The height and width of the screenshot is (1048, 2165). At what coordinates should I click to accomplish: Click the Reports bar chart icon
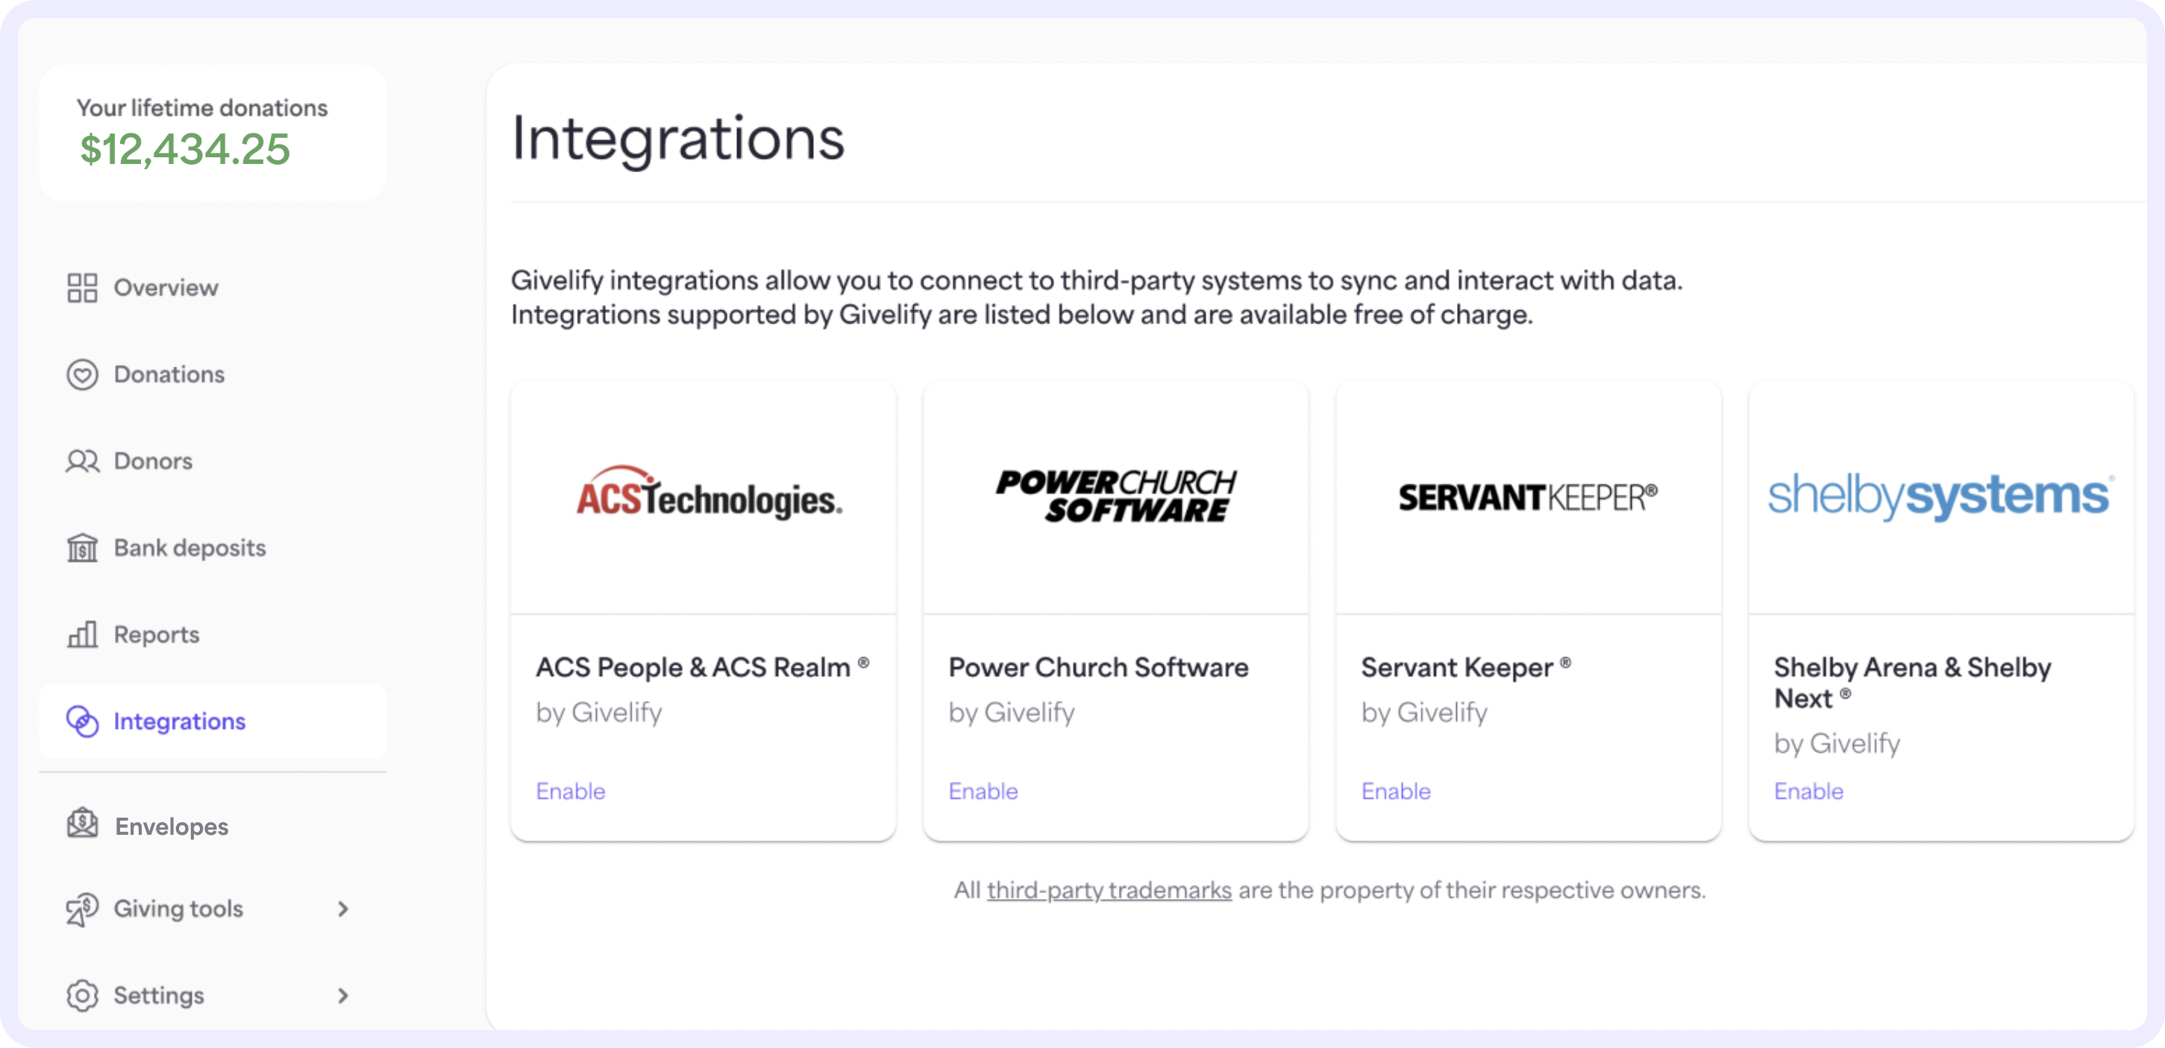[x=82, y=634]
